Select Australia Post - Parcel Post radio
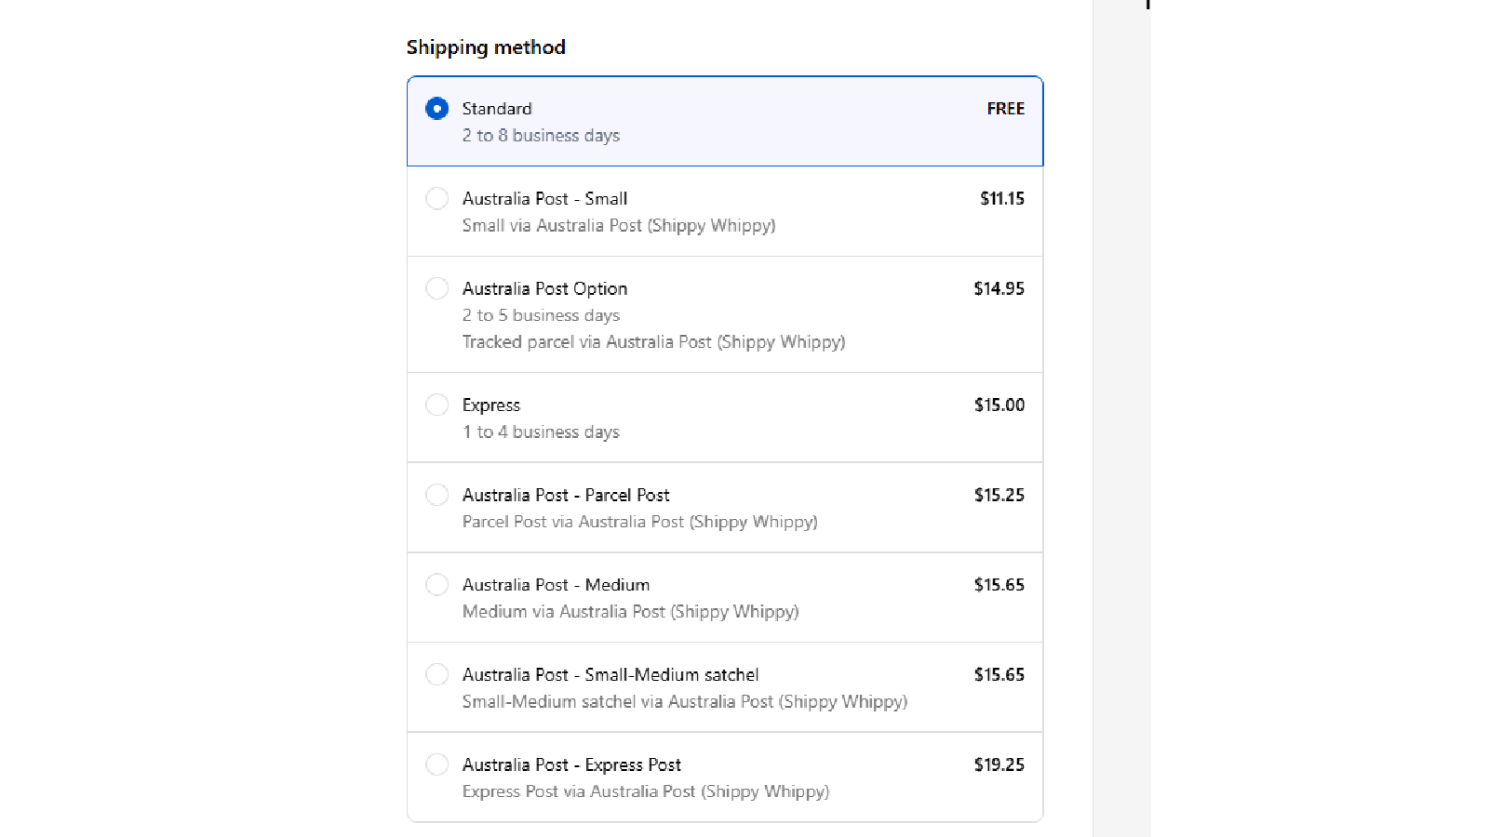The width and height of the screenshot is (1489, 837). click(x=436, y=495)
